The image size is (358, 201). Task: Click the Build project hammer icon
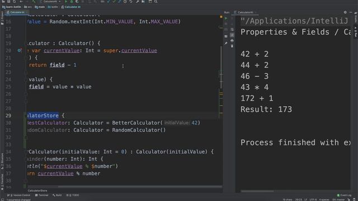pos(34,1)
